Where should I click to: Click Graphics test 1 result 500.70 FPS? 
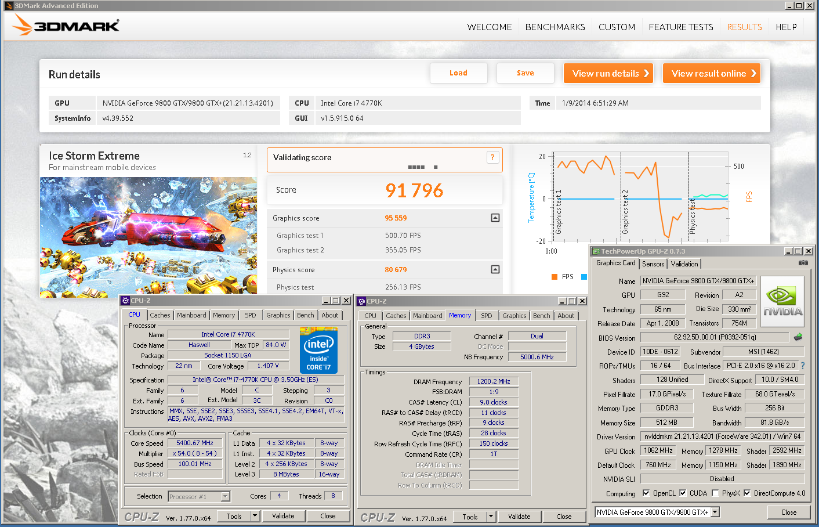click(x=403, y=236)
